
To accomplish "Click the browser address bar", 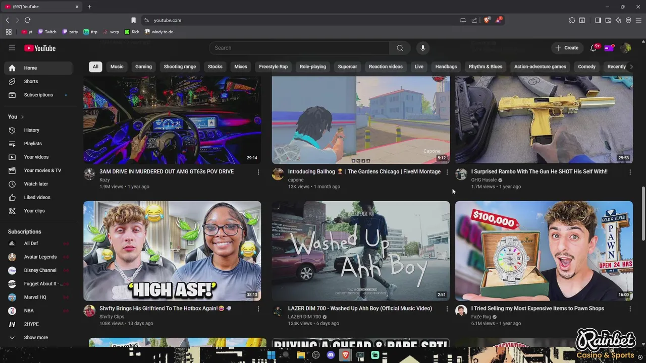I will [x=302, y=20].
